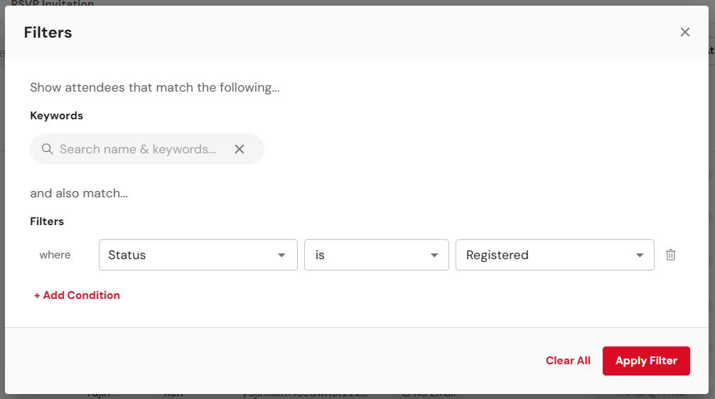715x399 pixels.
Task: Clear the keyword search with its X icon
Action: (240, 149)
